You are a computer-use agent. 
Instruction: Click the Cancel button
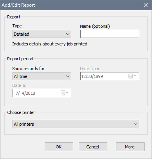93,147
